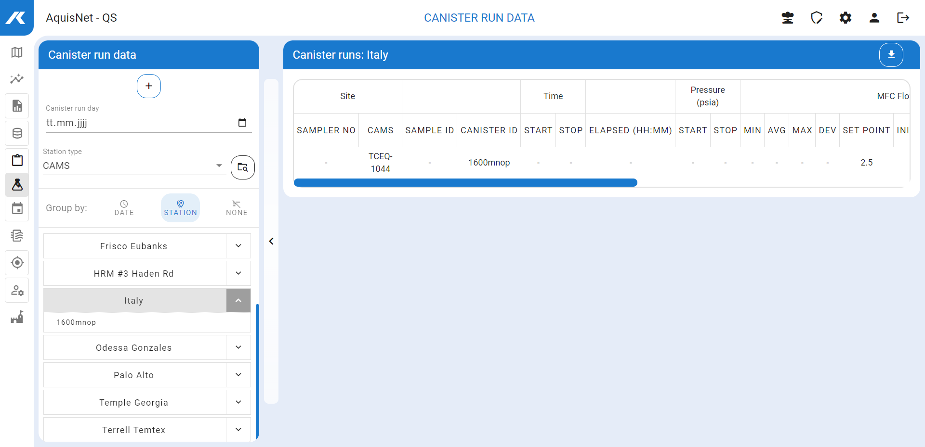This screenshot has width=925, height=447.
Task: Collapse the left panel with arrow
Action: pos(271,241)
